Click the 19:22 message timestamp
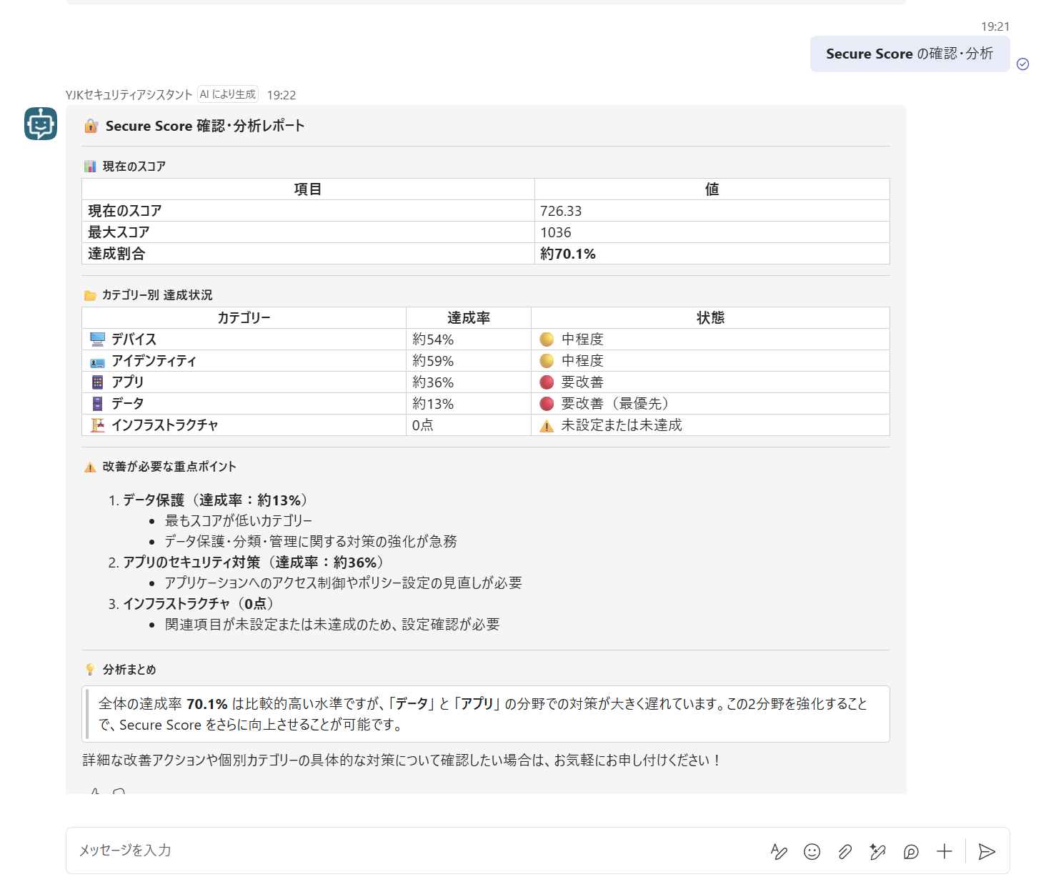This screenshot has width=1056, height=892. pos(282,95)
